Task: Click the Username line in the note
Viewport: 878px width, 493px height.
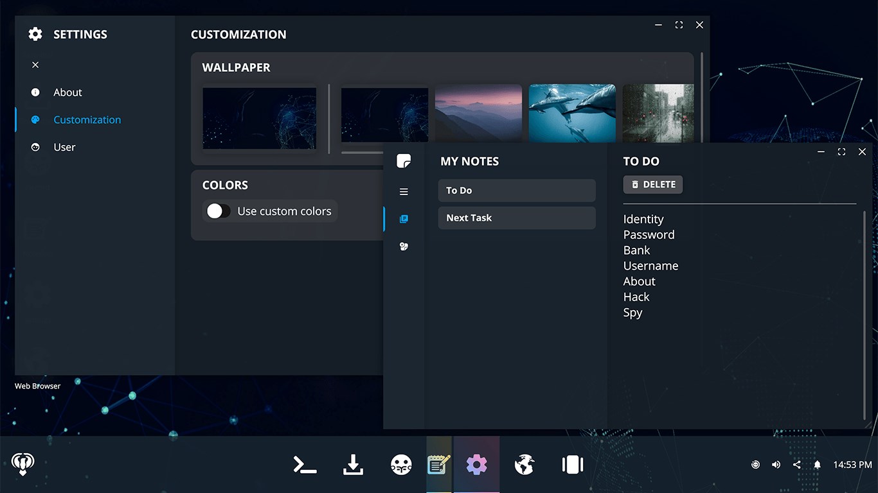Action: click(x=651, y=266)
